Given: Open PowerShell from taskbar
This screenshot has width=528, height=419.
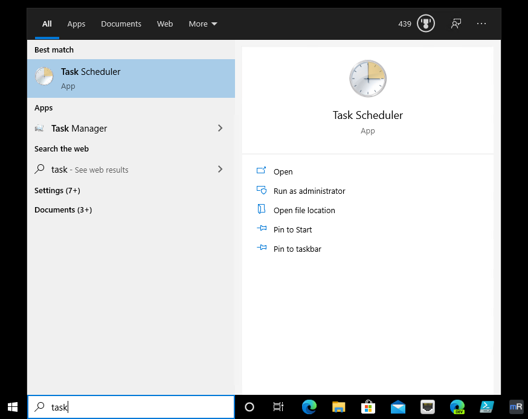Looking at the screenshot, I should pyautogui.click(x=487, y=407).
